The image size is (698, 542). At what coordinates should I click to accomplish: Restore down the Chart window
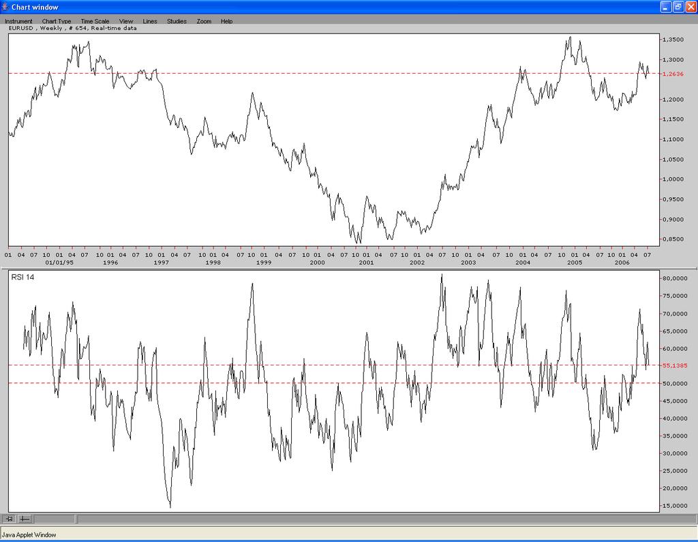(x=678, y=7)
